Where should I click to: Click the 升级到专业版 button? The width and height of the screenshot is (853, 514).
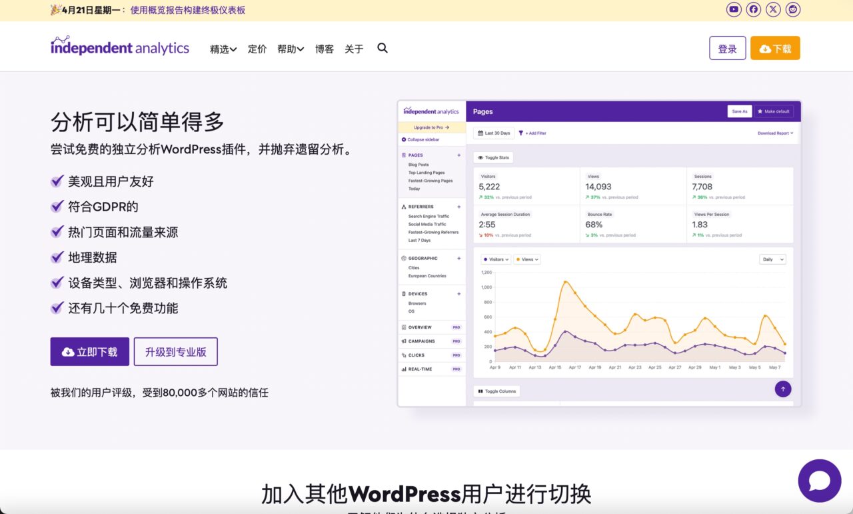176,351
